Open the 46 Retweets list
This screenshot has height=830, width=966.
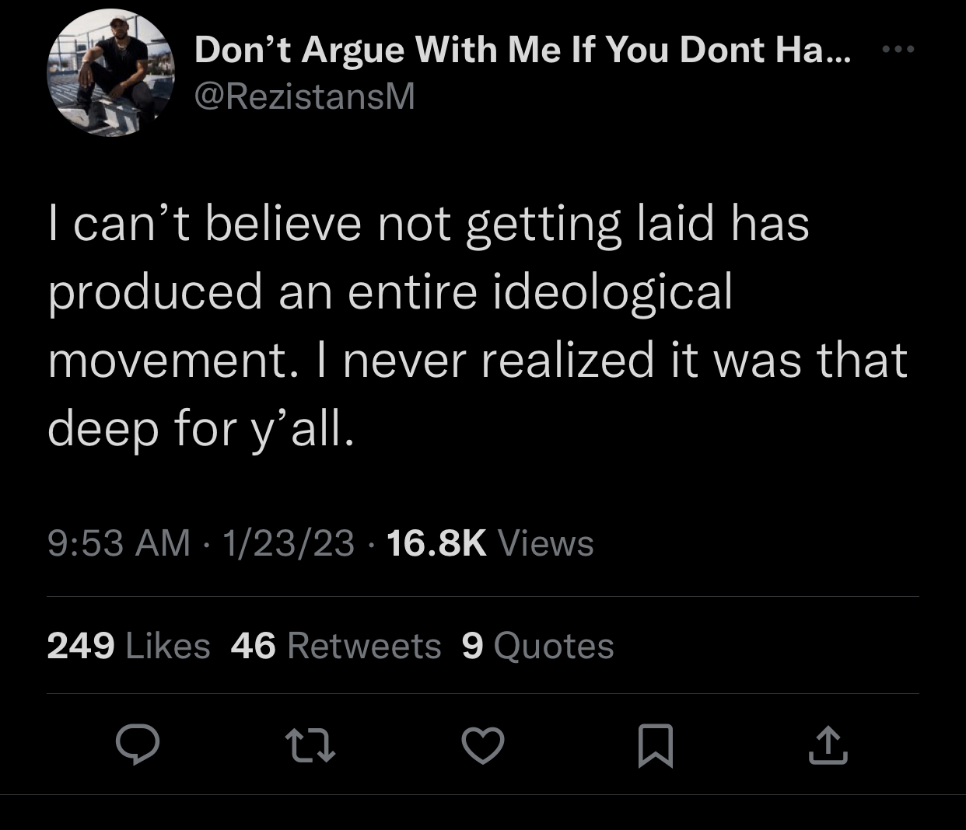(x=336, y=646)
